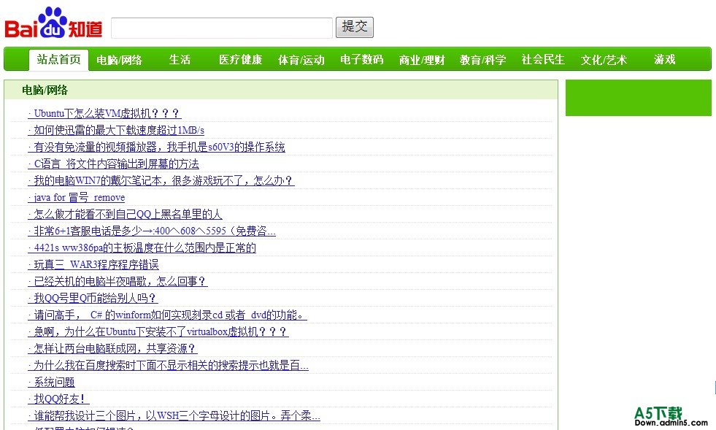Open the 找QQ好友! link
Screen dimensions: 716x430
pos(58,399)
